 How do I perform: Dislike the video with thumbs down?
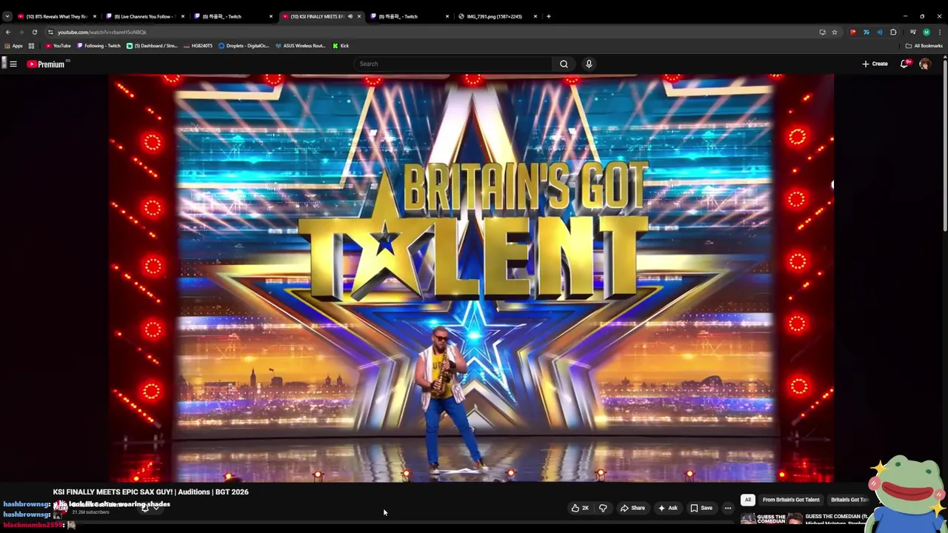click(603, 508)
